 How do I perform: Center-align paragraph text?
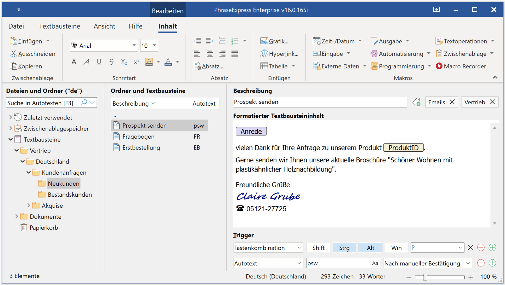click(x=210, y=53)
